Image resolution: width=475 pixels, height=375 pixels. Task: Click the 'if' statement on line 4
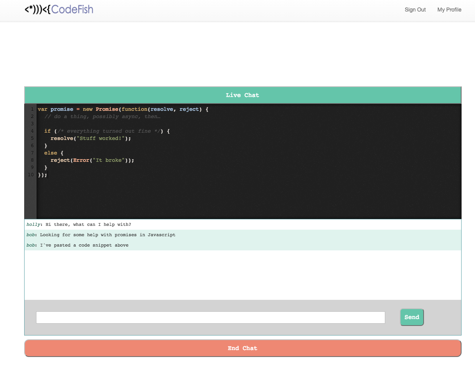(x=107, y=131)
